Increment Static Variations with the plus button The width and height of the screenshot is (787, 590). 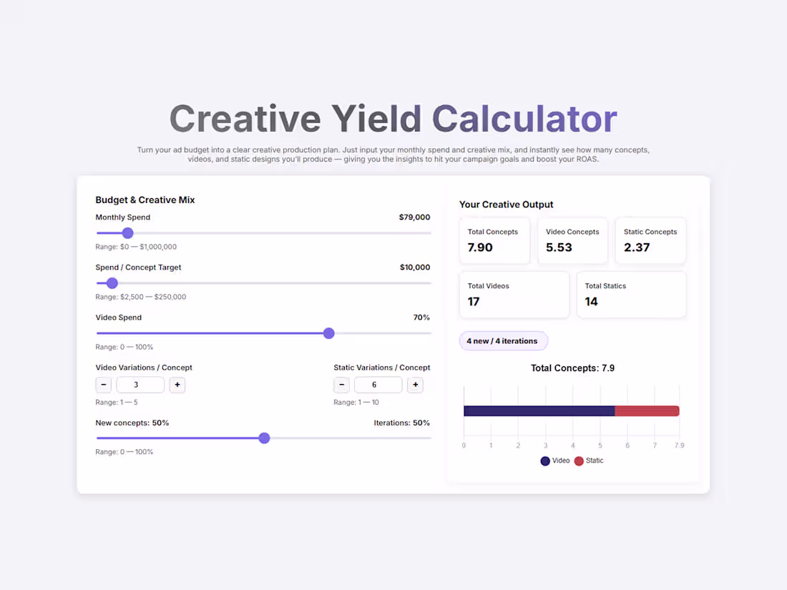tap(415, 385)
